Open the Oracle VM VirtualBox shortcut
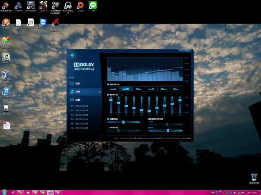Image resolution: width=261 pixels, height=195 pixels. coord(6,76)
